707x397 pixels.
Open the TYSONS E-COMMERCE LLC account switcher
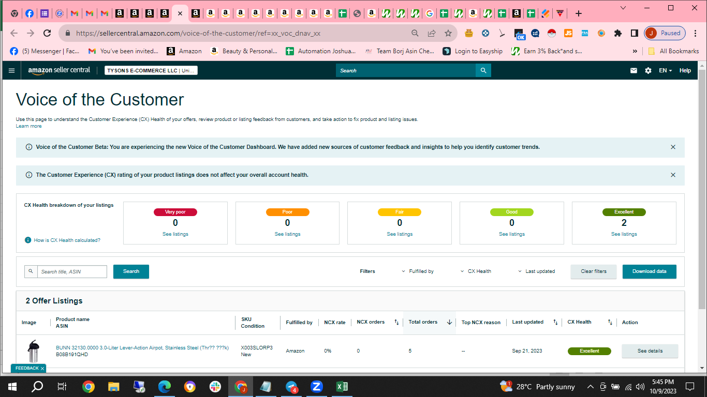pyautogui.click(x=151, y=70)
